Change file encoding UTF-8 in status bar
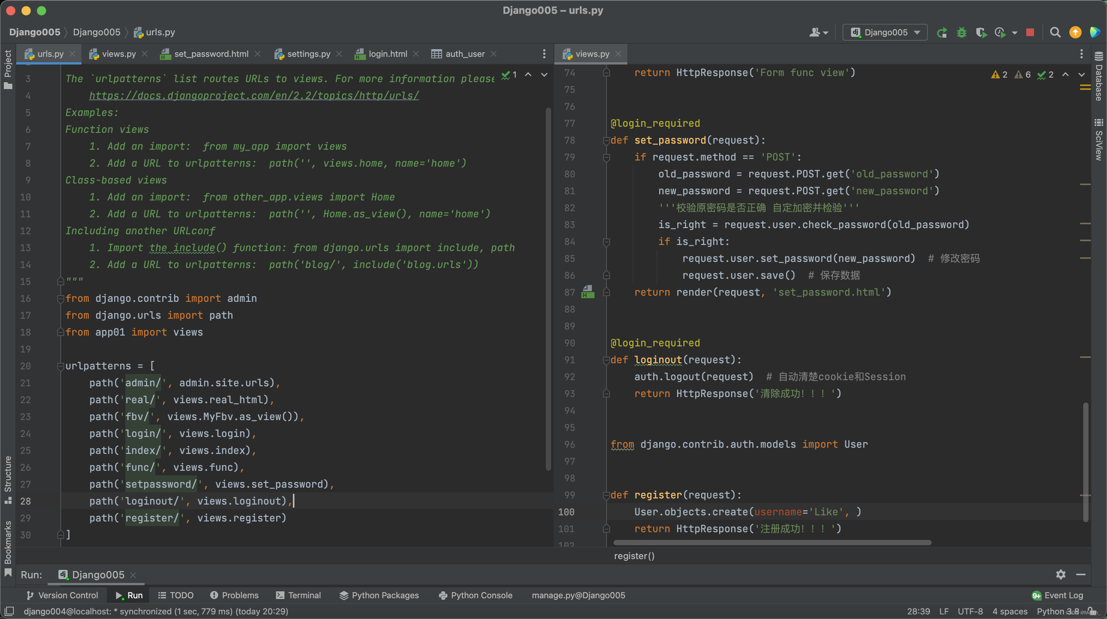The width and height of the screenshot is (1107, 619). click(x=970, y=611)
